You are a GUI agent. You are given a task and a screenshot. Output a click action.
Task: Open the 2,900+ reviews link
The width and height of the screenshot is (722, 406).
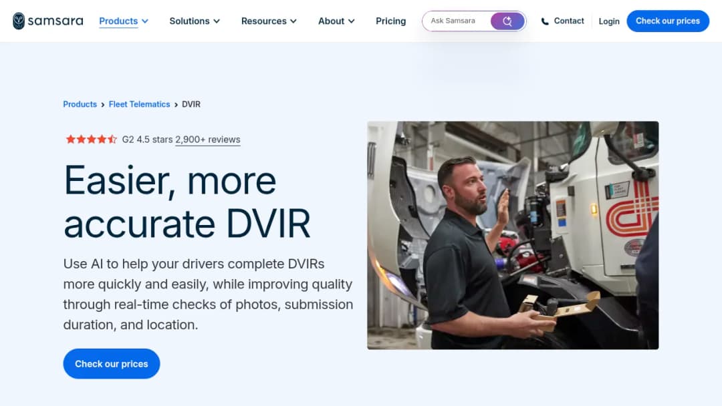[x=208, y=140]
